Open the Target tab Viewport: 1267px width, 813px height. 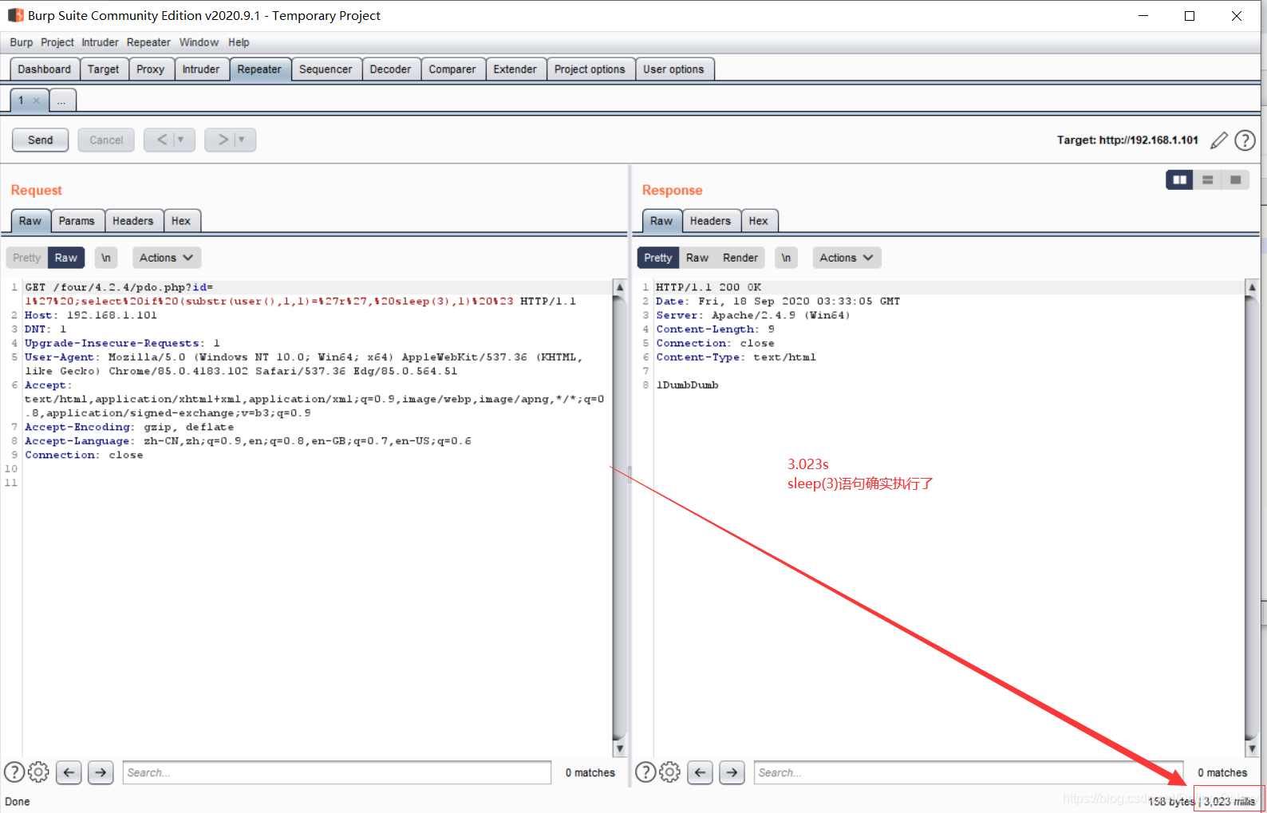[x=104, y=69]
